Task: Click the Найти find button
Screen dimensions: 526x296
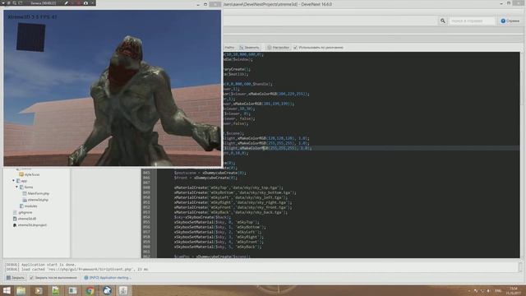Action: click(230, 48)
